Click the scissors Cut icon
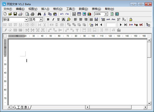Viewport: 154px width, 112px height. [45, 14]
